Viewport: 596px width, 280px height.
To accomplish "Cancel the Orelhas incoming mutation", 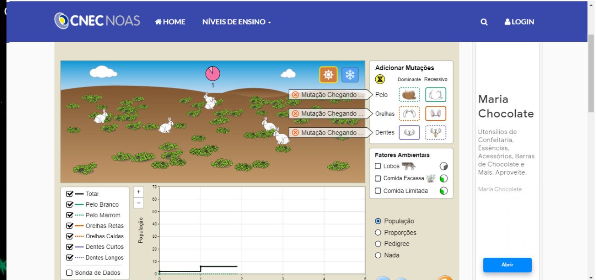I will click(x=295, y=114).
